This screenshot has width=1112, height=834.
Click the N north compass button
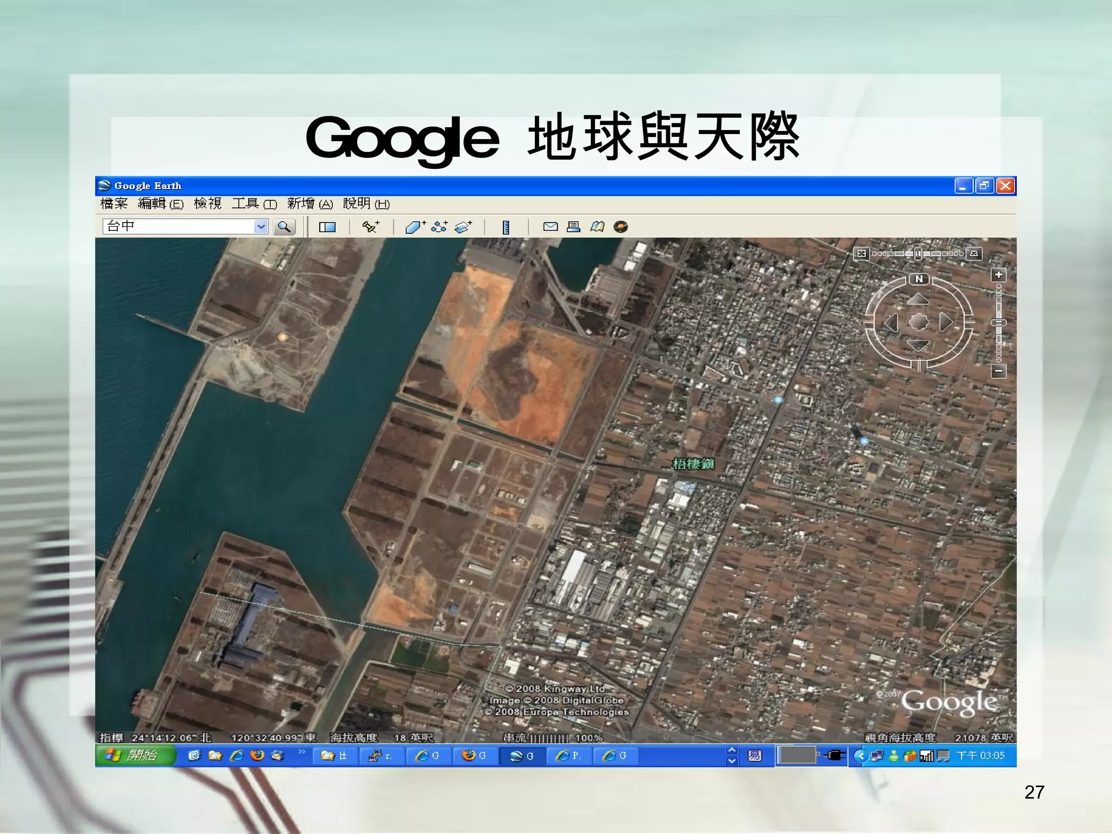point(919,279)
